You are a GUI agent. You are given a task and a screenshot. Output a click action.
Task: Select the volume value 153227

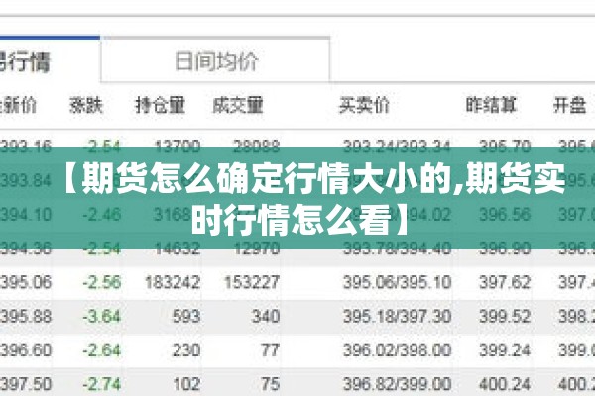click(252, 282)
